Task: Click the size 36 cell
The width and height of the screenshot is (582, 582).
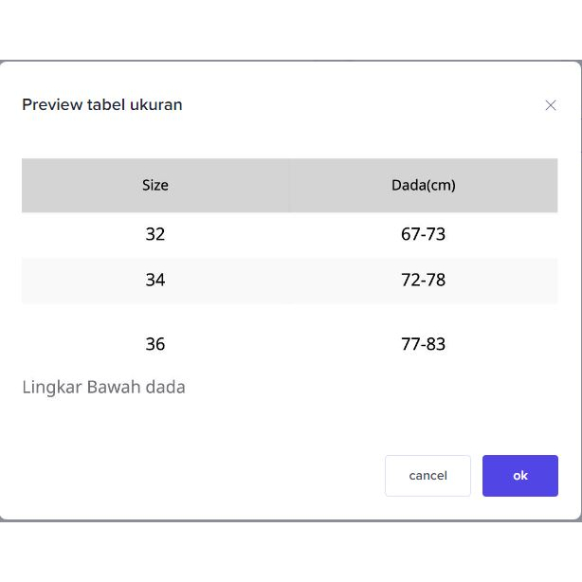Action: pos(155,344)
